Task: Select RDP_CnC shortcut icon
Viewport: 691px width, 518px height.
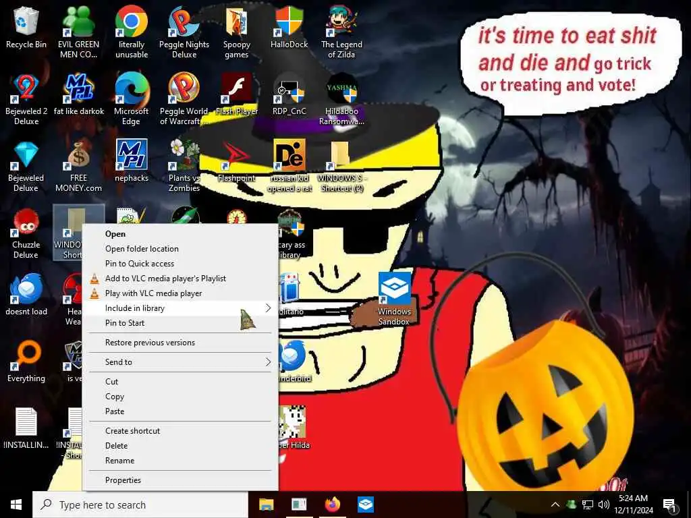Action: [x=289, y=94]
